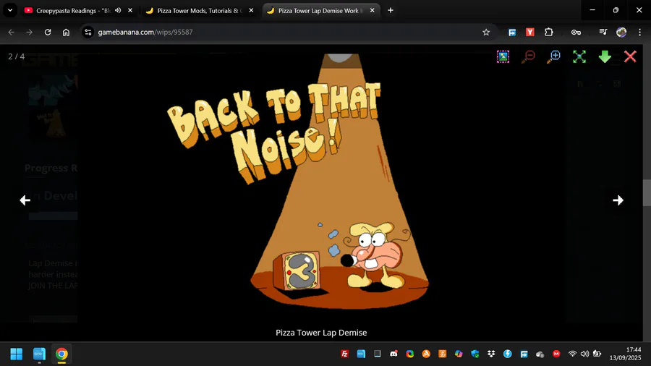This screenshot has width=651, height=366.
Task: Go back to the previous page
Action: (x=11, y=32)
